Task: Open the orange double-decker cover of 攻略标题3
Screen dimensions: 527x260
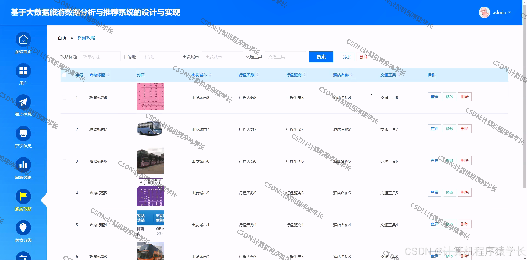Action: coord(150,251)
